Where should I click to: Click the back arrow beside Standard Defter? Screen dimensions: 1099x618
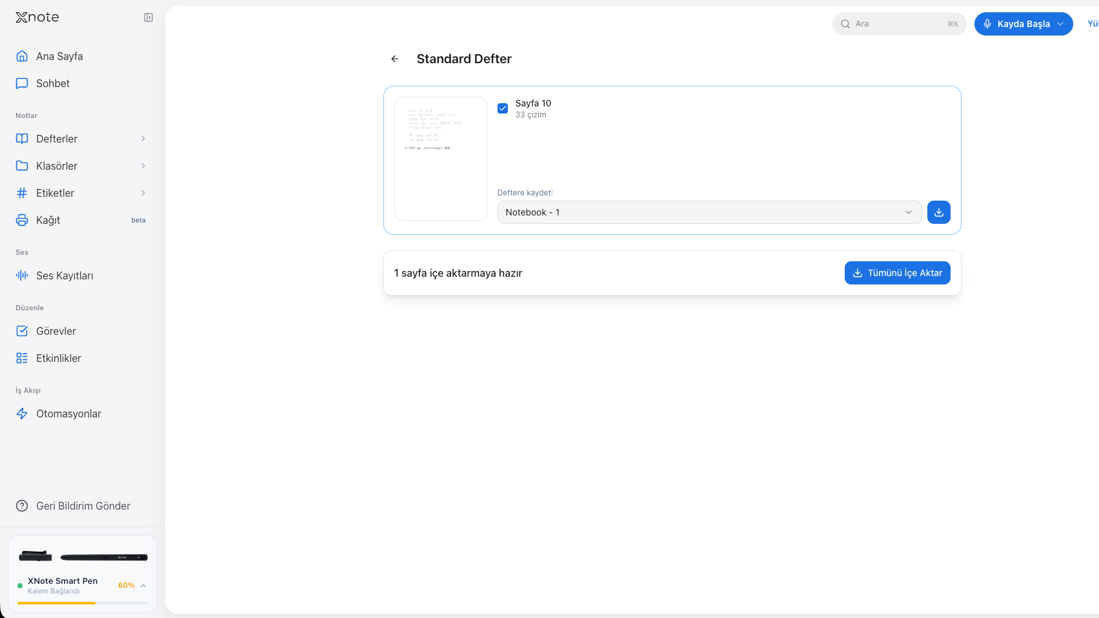point(395,59)
